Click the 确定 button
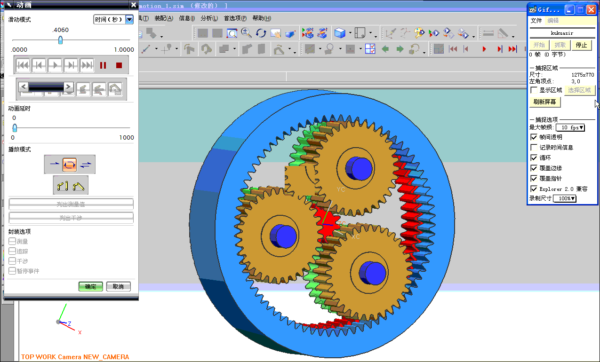This screenshot has height=362, width=600. [x=90, y=287]
